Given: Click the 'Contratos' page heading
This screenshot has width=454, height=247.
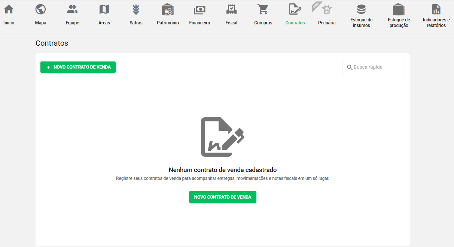Looking at the screenshot, I should click(52, 43).
